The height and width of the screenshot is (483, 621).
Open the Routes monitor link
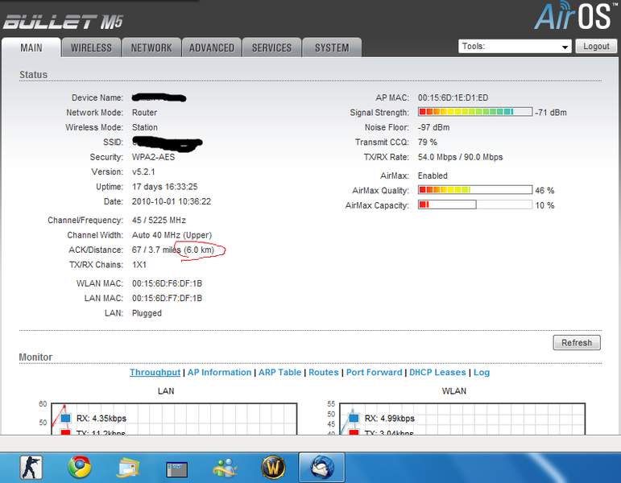pyautogui.click(x=324, y=372)
